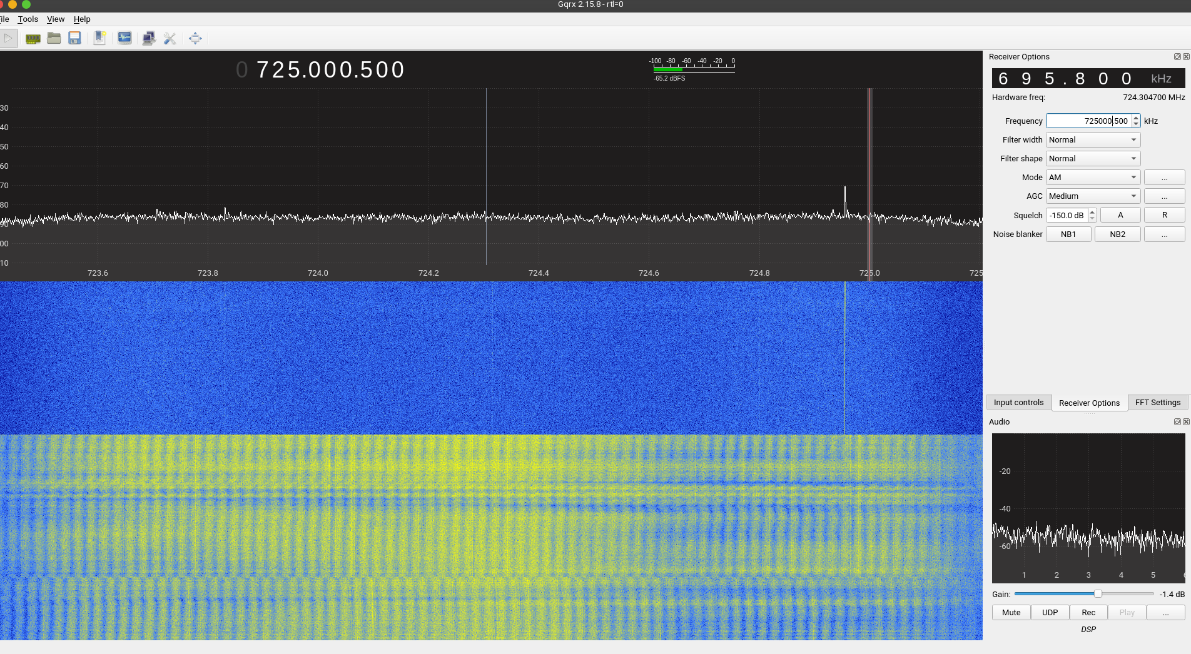
Task: Open audio options ellipsis button
Action: coord(1165,613)
